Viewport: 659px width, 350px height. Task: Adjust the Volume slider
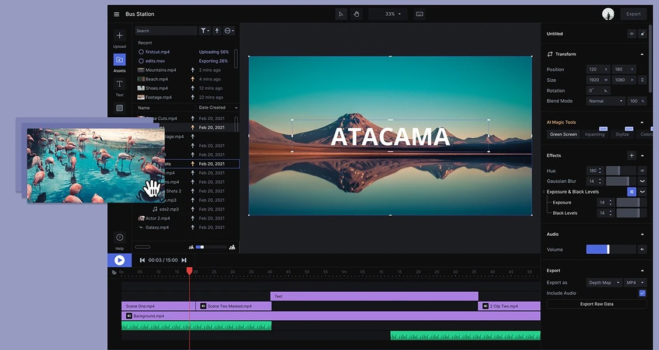tap(611, 250)
